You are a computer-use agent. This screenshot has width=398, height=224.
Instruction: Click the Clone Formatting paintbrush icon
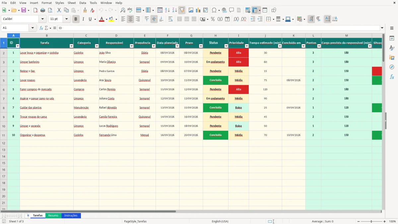point(85,10)
